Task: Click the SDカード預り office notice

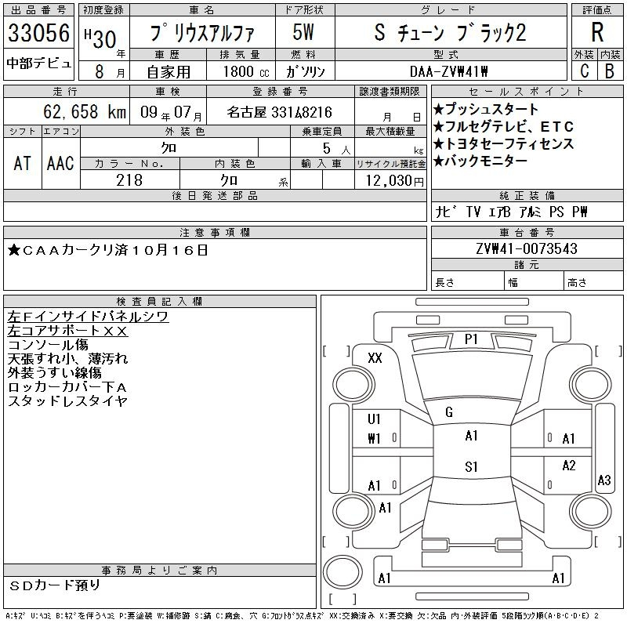Action: [x=56, y=585]
